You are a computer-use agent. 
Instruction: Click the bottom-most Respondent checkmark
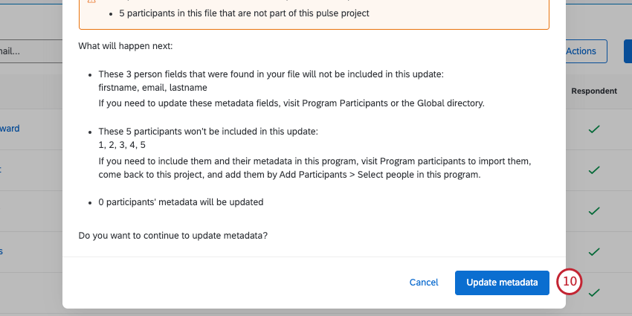coord(593,293)
